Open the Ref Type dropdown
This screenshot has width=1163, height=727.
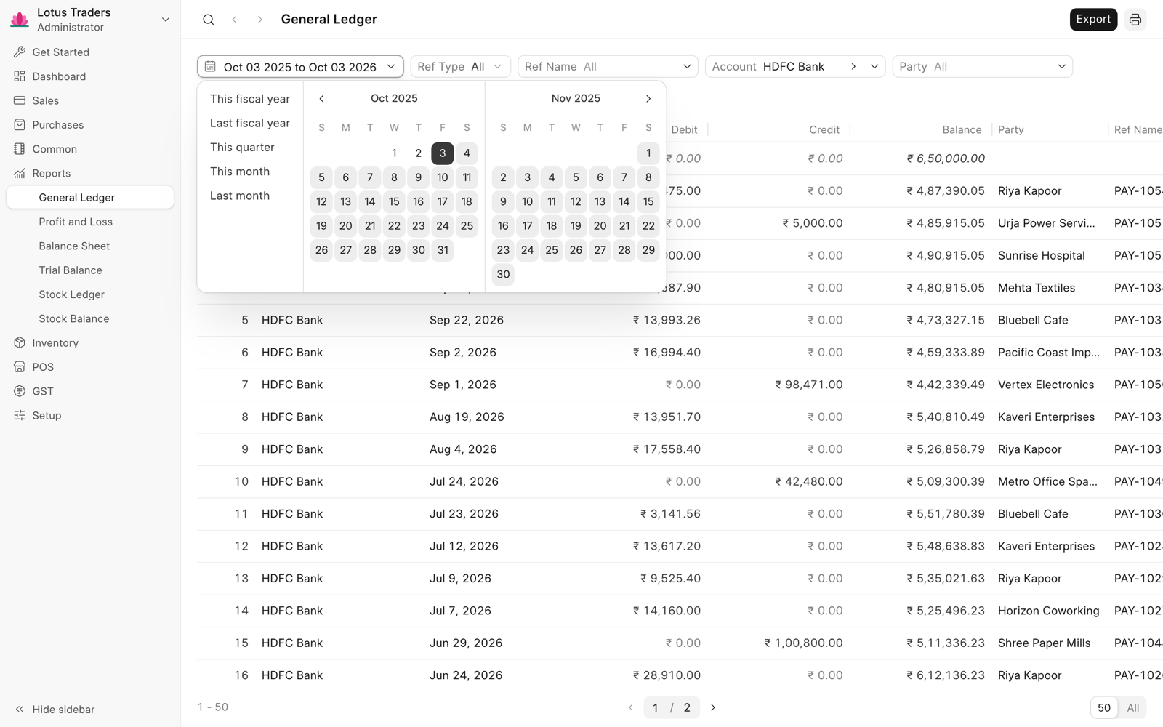click(x=460, y=67)
